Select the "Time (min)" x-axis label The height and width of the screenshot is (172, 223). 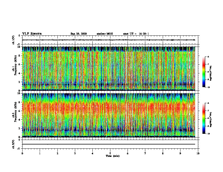(113, 156)
